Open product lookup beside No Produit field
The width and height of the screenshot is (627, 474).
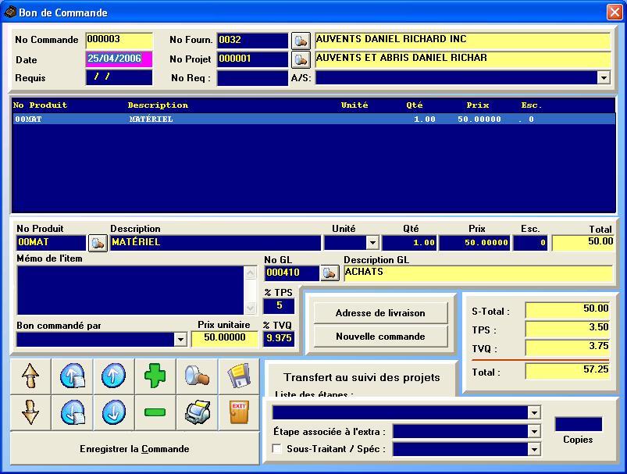[x=97, y=244]
